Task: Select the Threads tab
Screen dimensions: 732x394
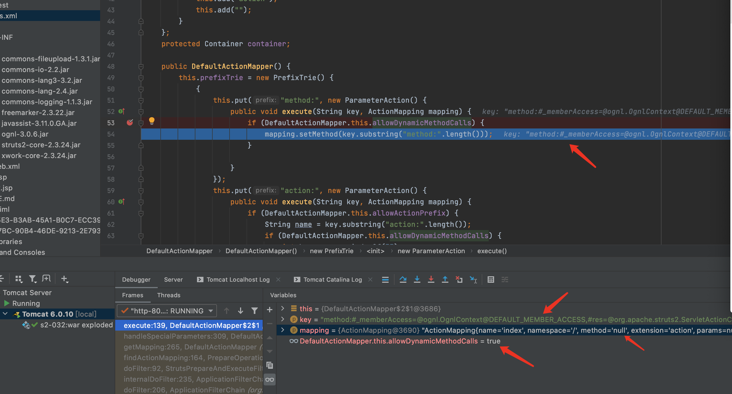Action: pos(169,295)
